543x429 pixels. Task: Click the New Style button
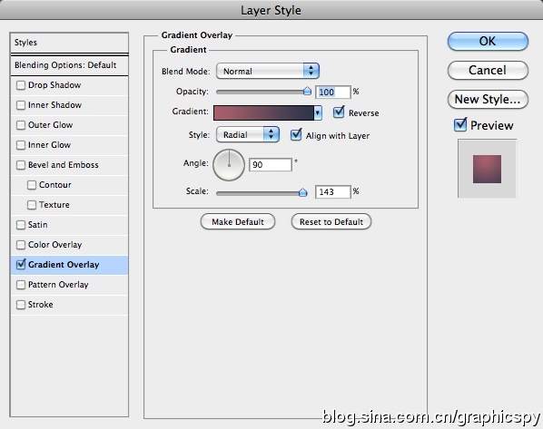click(x=488, y=99)
